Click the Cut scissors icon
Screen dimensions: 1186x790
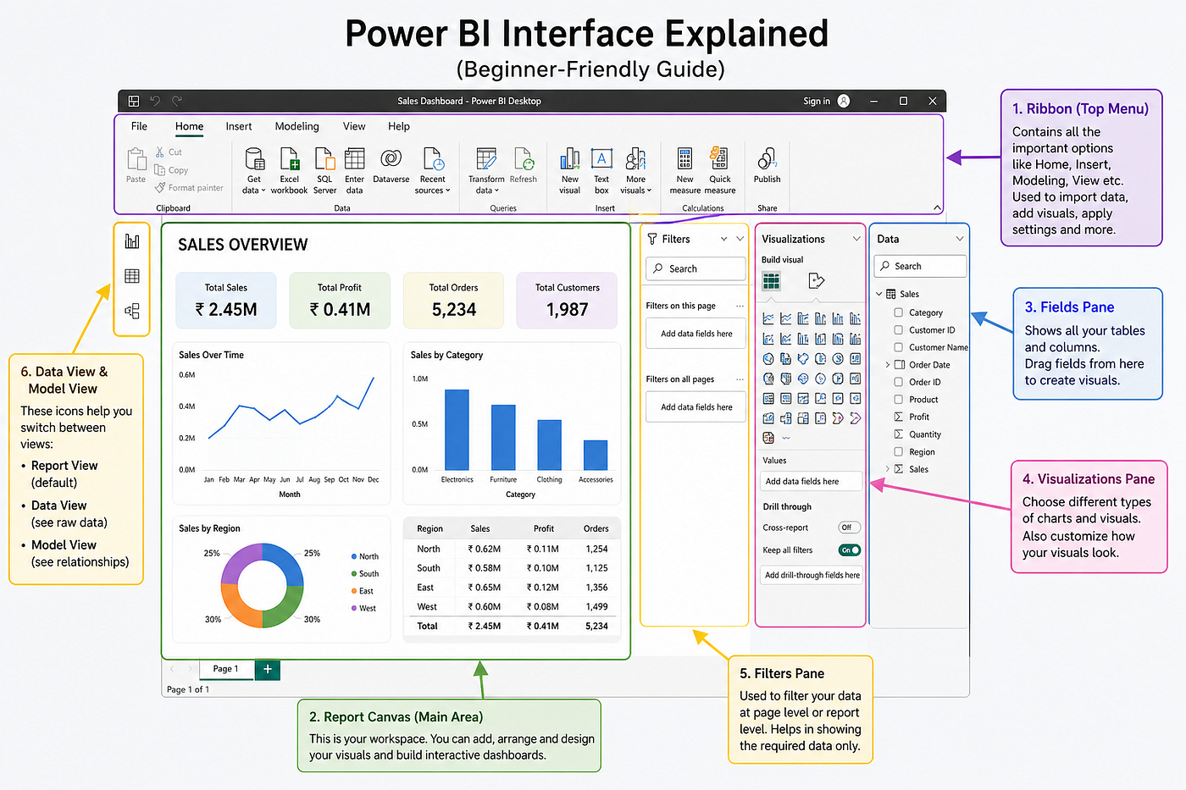coord(159,152)
